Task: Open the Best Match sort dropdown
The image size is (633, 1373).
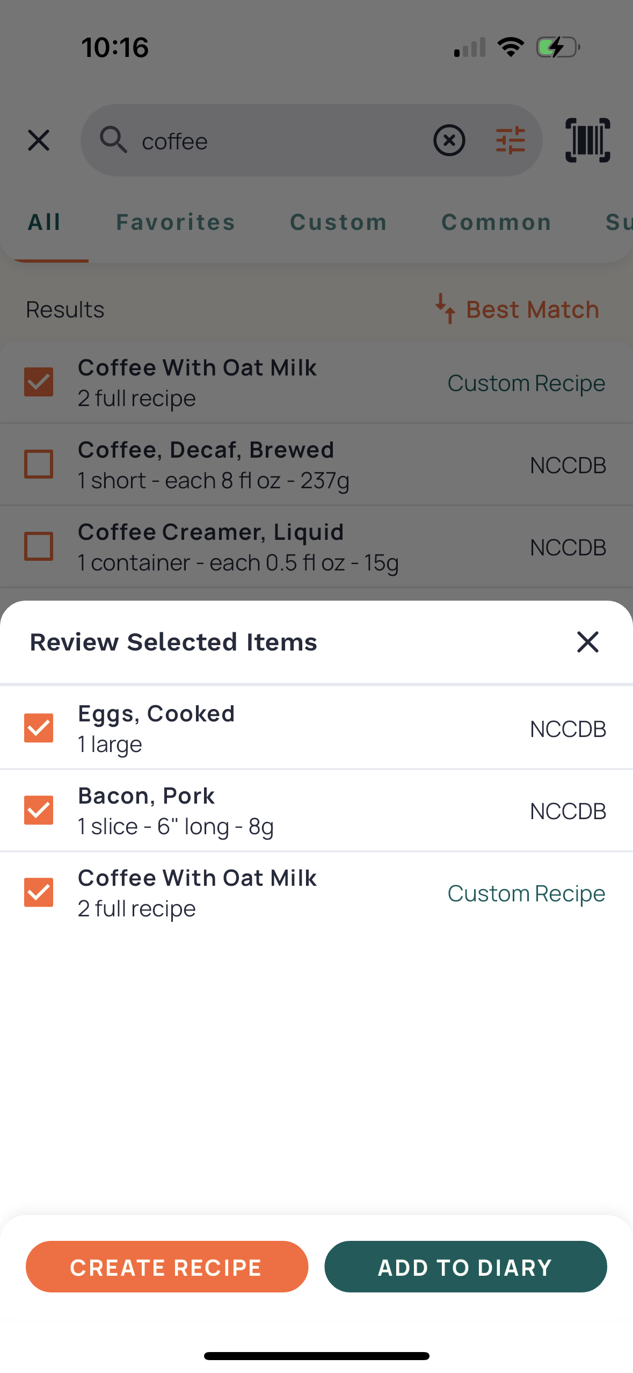Action: 532,309
